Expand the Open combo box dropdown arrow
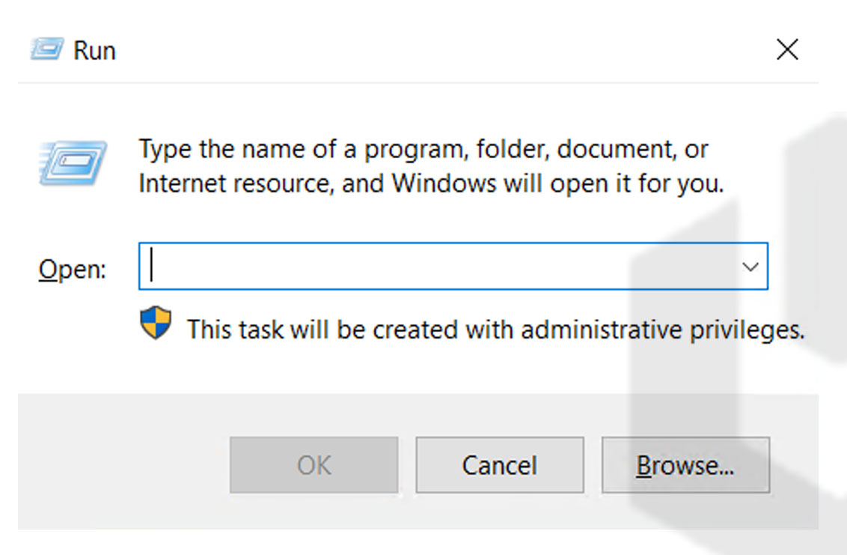Screen dimensions: 847x555 (750, 267)
